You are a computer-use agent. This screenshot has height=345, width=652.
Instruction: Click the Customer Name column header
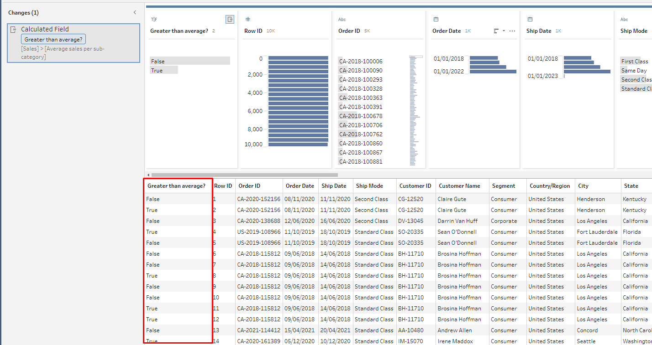pyautogui.click(x=459, y=186)
